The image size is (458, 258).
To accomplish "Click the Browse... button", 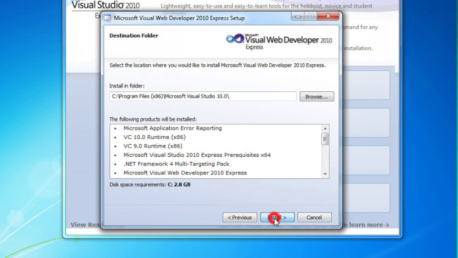I will [x=316, y=97].
